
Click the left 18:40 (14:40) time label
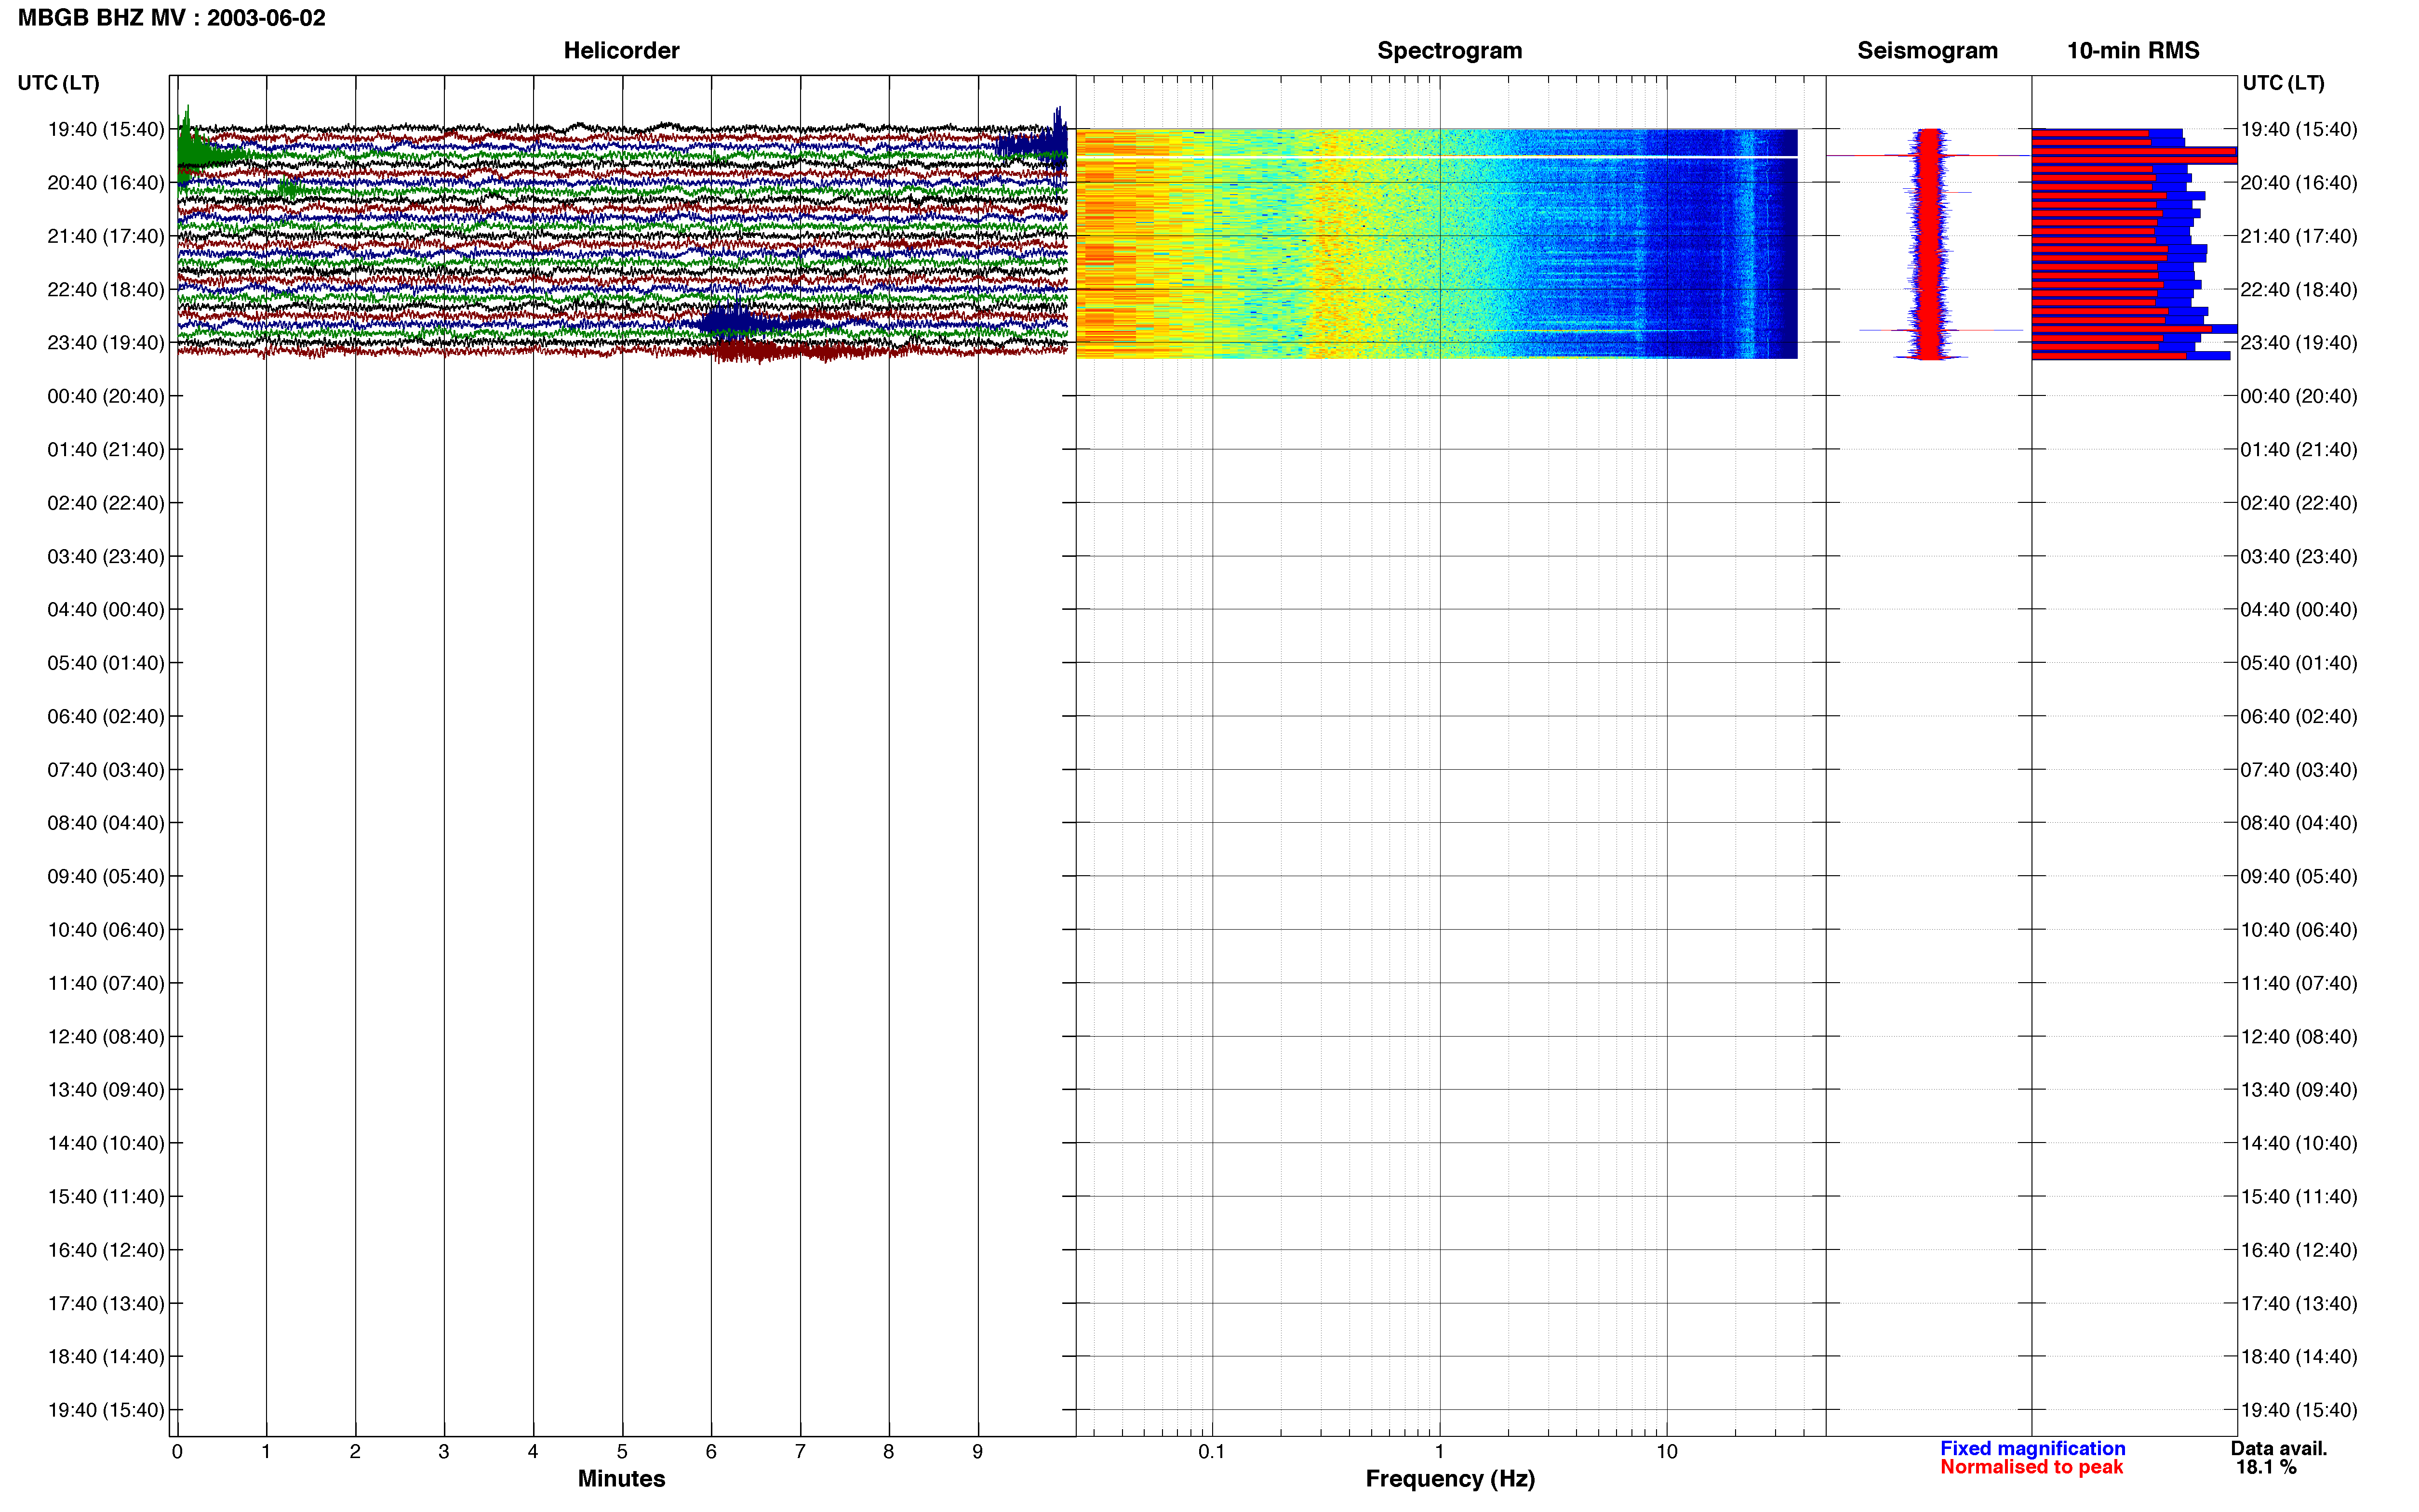pyautogui.click(x=106, y=1357)
